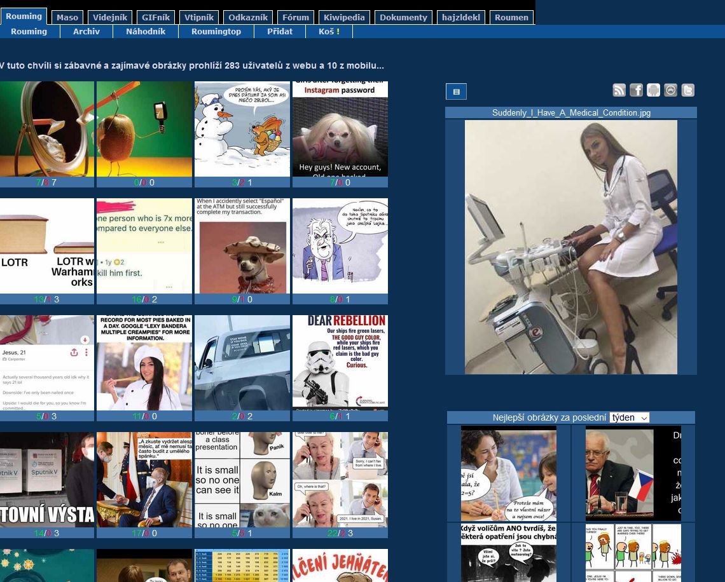725x582 pixels.
Task: Click the 22/2 3 rating under phone meme
Action: (x=340, y=533)
